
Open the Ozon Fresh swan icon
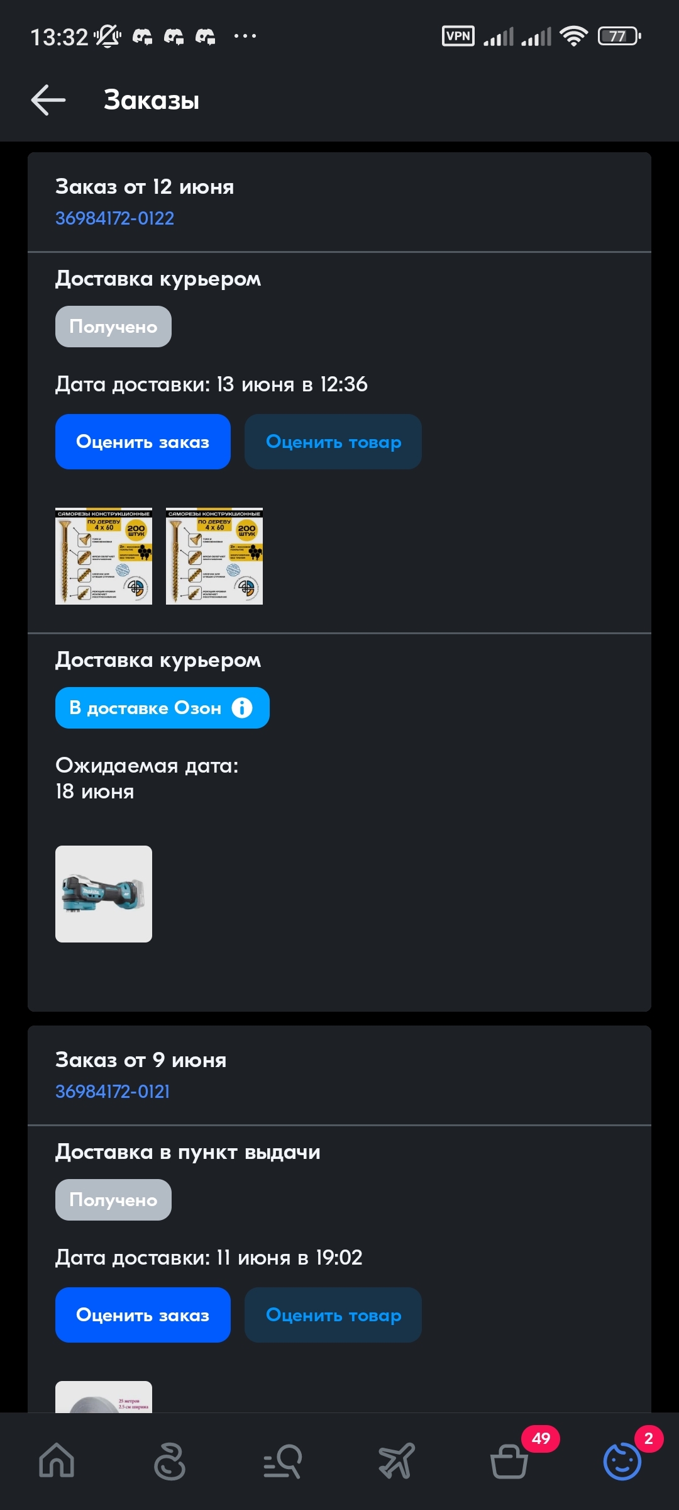coord(170,1460)
